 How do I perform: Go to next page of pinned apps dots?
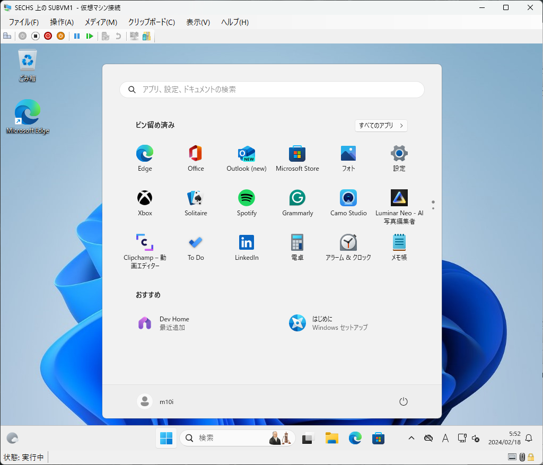click(x=433, y=208)
